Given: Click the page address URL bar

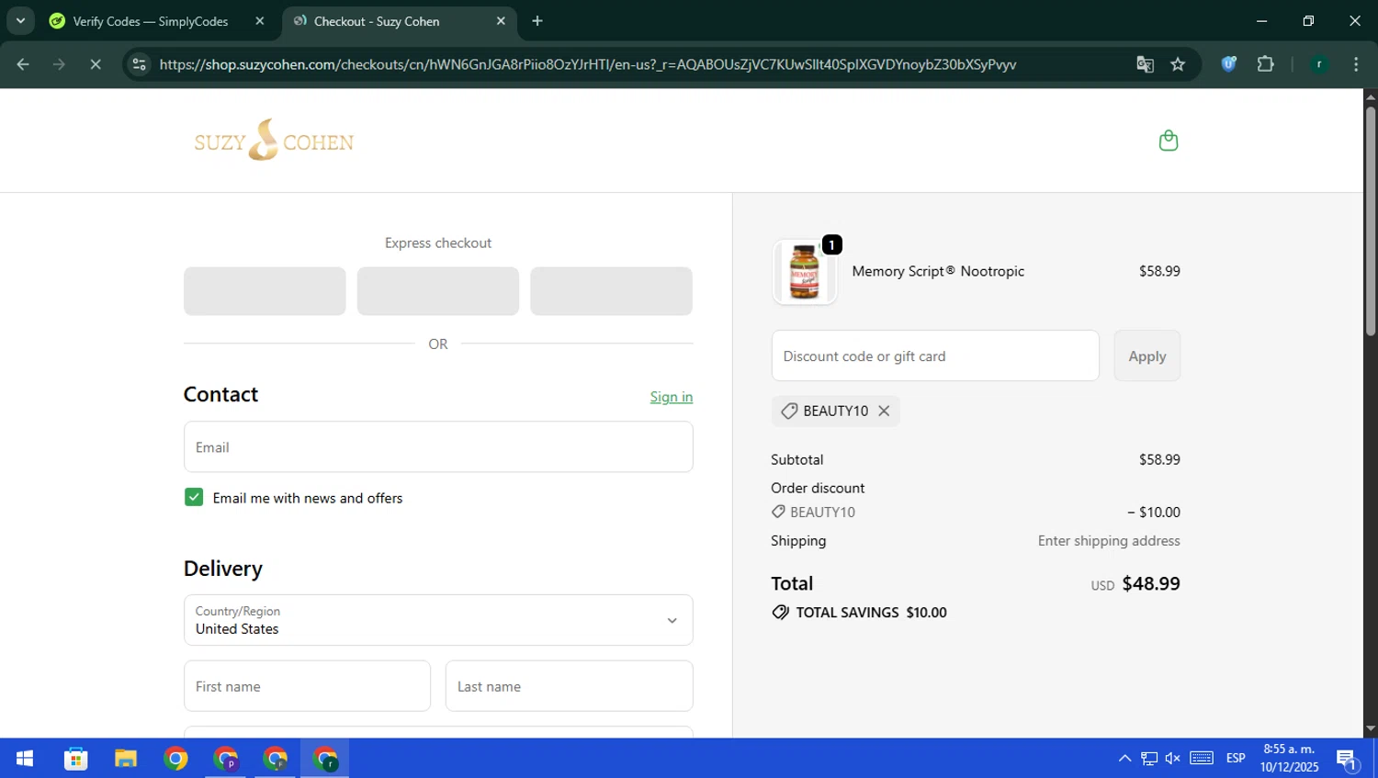Looking at the screenshot, I should click(588, 64).
